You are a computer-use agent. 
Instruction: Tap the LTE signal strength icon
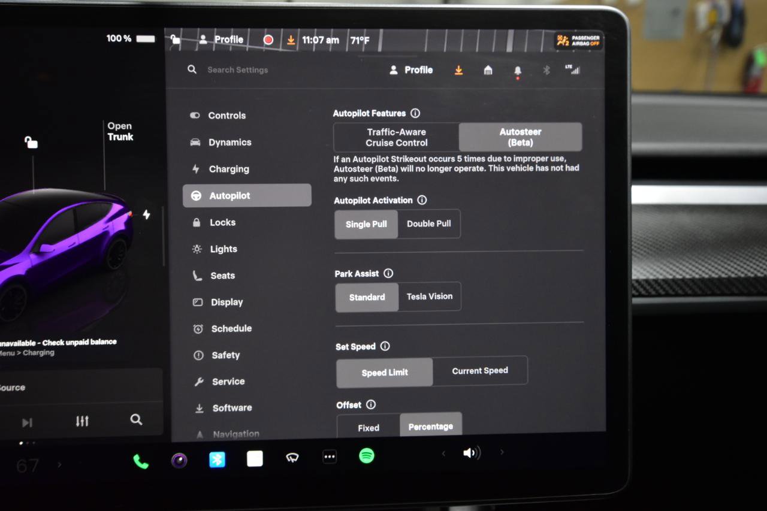572,69
